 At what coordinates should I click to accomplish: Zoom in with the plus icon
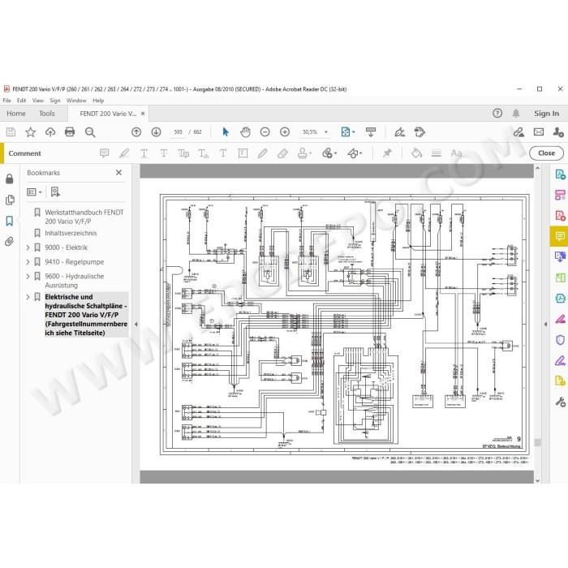285,132
